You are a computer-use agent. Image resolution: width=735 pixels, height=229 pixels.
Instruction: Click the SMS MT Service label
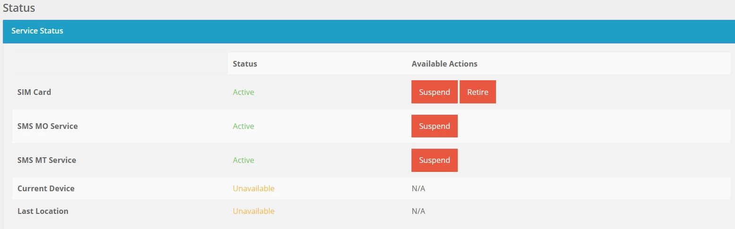click(x=47, y=160)
